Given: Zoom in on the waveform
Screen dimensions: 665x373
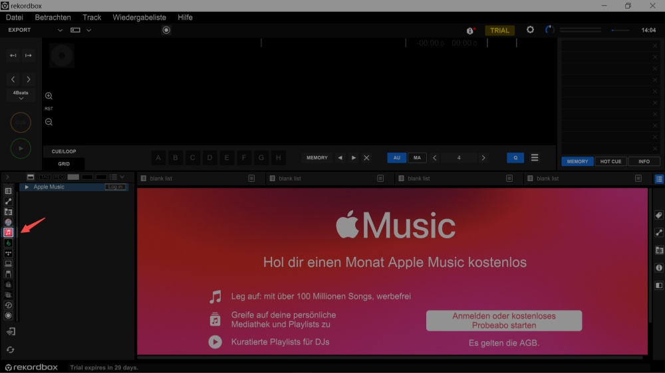Looking at the screenshot, I should [x=49, y=96].
